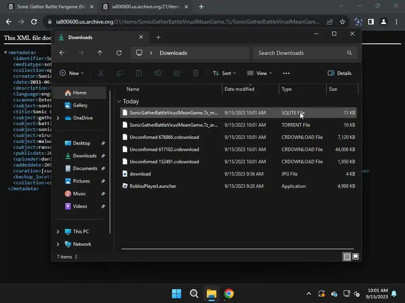This screenshot has height=303, width=405.
Task: Add a new File Explorer tab
Action: click(158, 37)
